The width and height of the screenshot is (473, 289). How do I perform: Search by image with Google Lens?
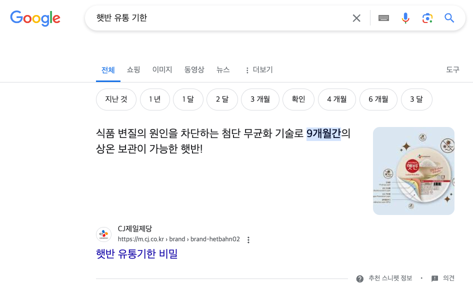pos(427,18)
